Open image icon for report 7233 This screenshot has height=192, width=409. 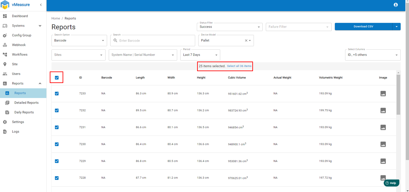coord(383,94)
